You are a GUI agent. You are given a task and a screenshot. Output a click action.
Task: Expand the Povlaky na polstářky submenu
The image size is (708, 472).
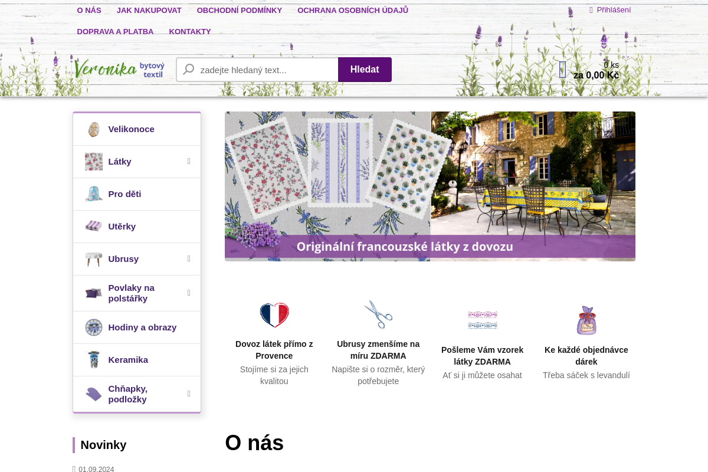[189, 293]
